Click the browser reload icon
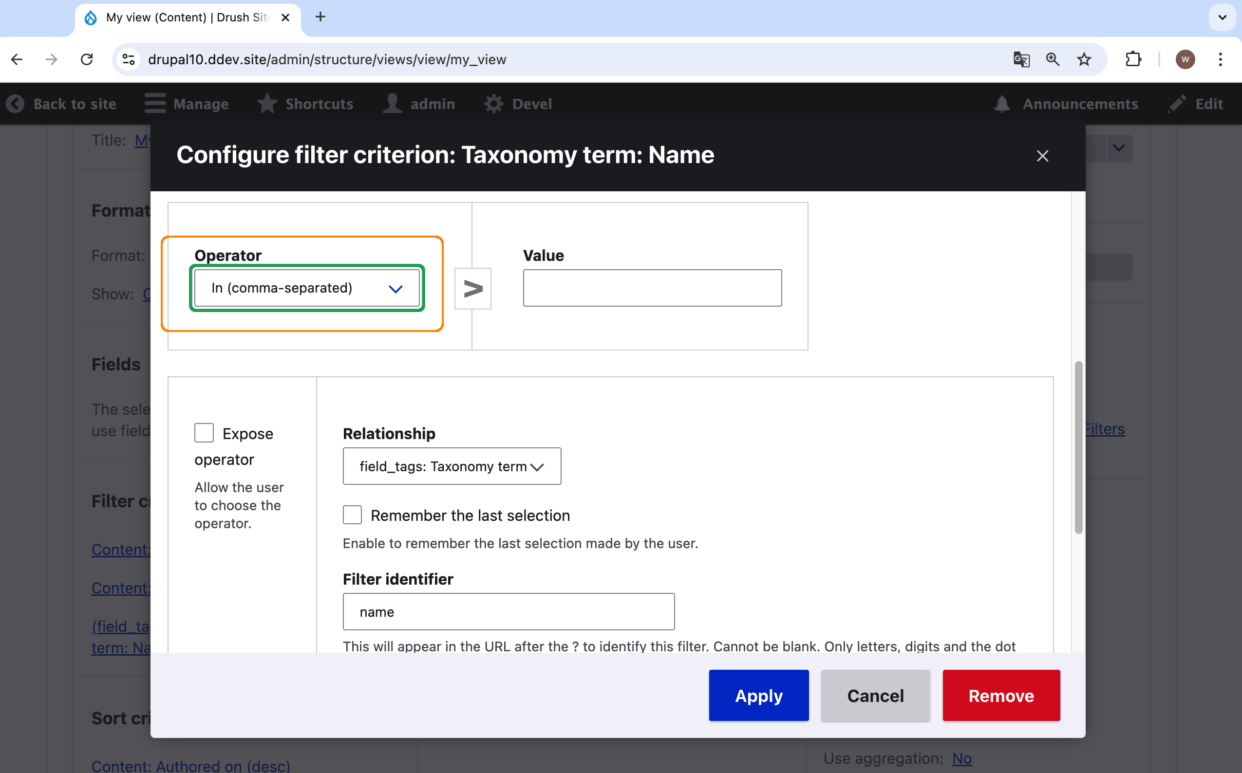1242x773 pixels. tap(87, 59)
